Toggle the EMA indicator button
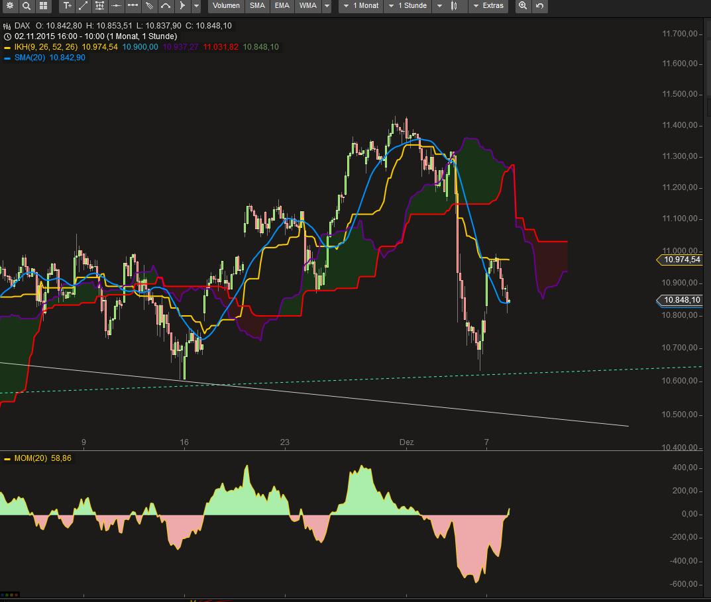Image resolution: width=711 pixels, height=602 pixels. 282,6
